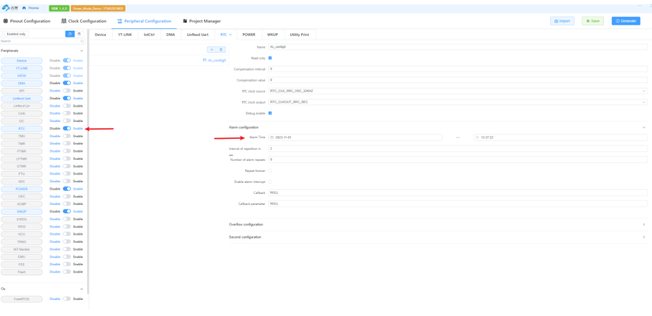Screen dimensions: 652x316
Task: Tick the Enable alarm interrupt checkbox
Action: (270, 181)
